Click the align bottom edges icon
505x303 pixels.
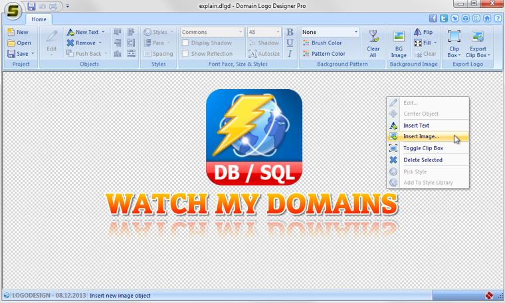[118, 53]
